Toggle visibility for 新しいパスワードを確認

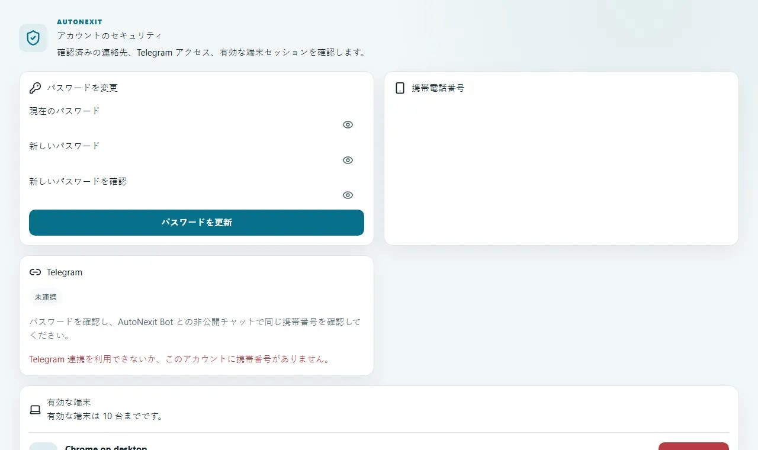[348, 195]
